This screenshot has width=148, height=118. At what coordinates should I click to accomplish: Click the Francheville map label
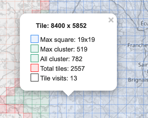pos(138,45)
